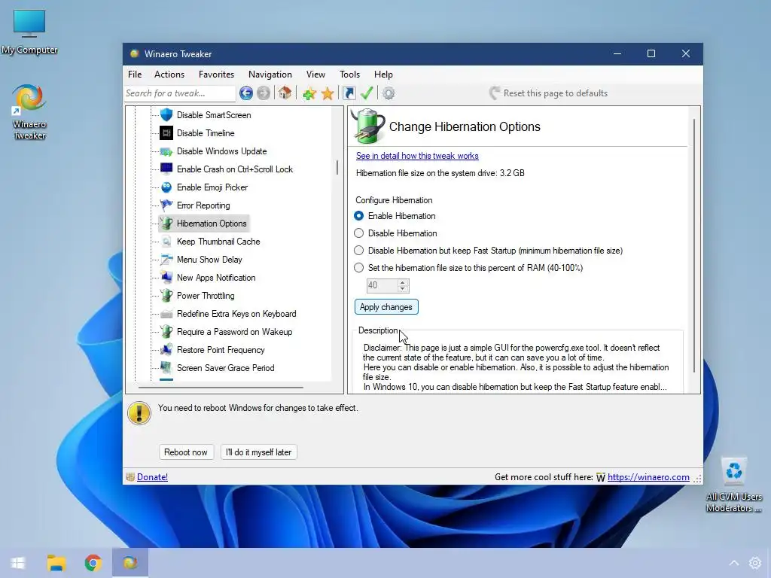Screen dimensions: 771x578
Task: Open settings via the gear toolbar icon
Action: click(x=389, y=93)
